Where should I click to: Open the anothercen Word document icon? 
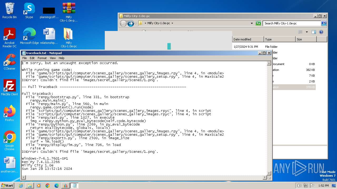(x=9, y=165)
